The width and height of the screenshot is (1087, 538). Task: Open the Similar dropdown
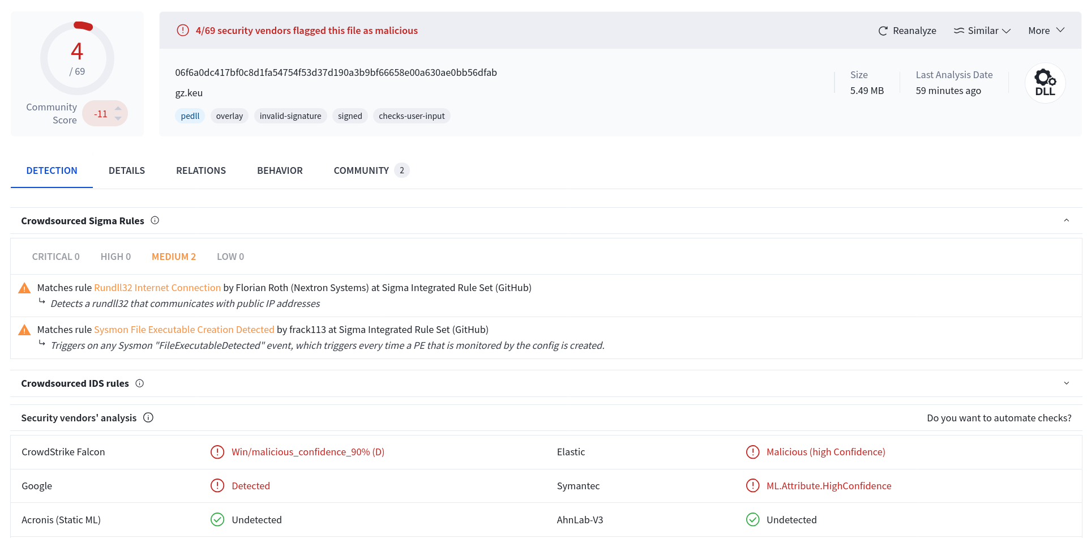[x=982, y=31]
